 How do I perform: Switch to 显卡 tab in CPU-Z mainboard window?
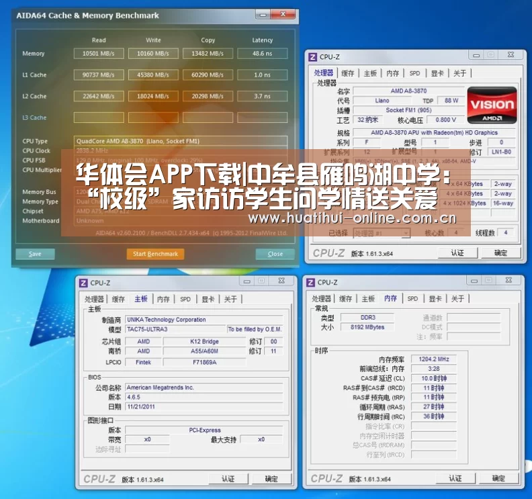[208, 299]
